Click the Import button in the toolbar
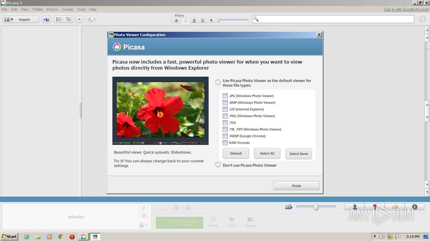This screenshot has width=430, height=241. coord(20,19)
